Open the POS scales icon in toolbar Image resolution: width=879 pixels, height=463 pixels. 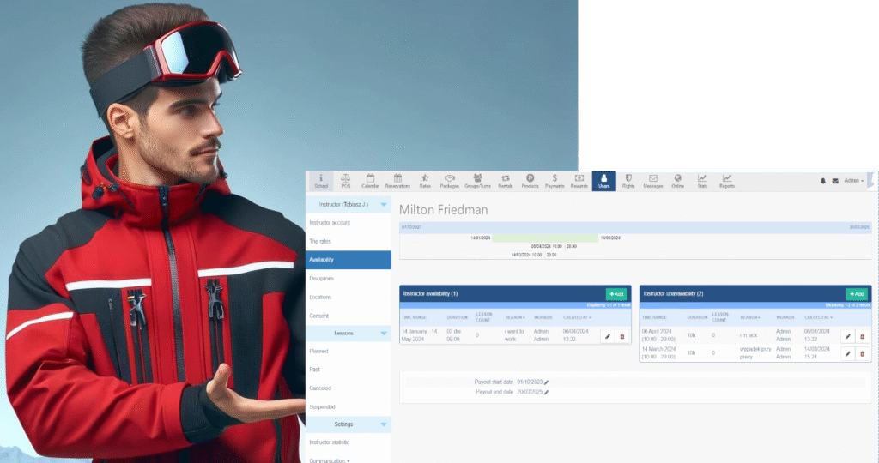[345, 181]
